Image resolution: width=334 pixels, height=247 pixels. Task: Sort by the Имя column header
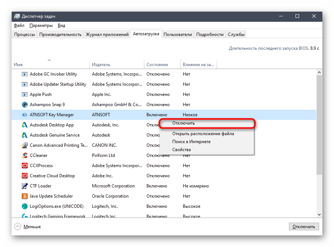pos(51,64)
